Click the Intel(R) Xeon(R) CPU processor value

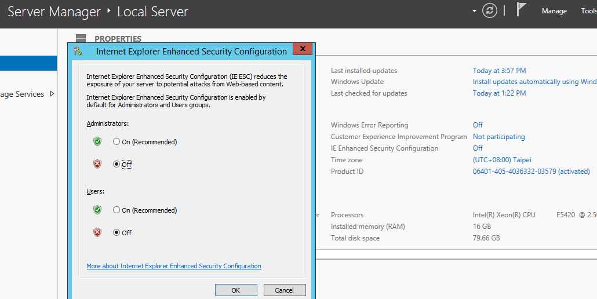coord(534,215)
